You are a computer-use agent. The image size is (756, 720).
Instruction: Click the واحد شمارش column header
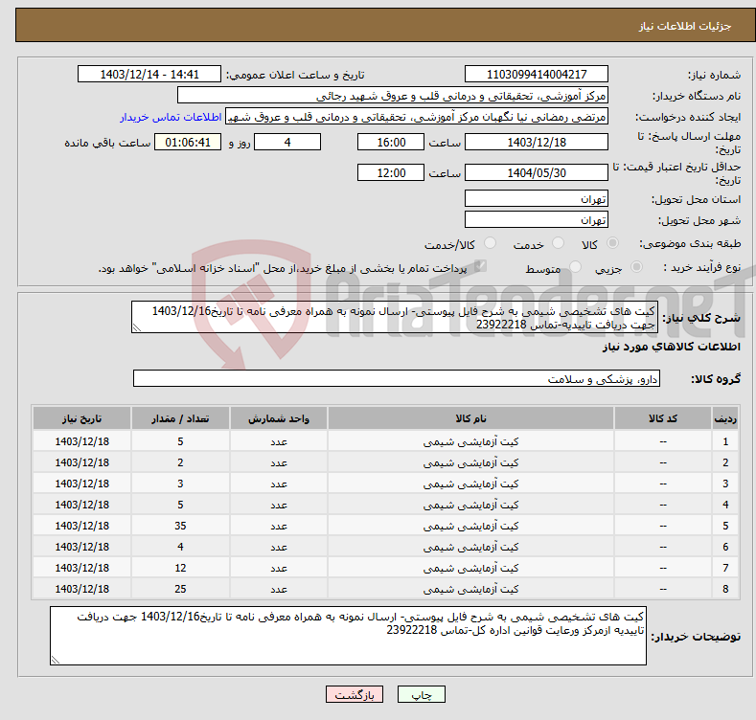(279, 418)
